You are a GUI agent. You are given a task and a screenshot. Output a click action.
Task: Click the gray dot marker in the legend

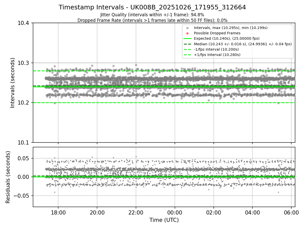pos(187,28)
